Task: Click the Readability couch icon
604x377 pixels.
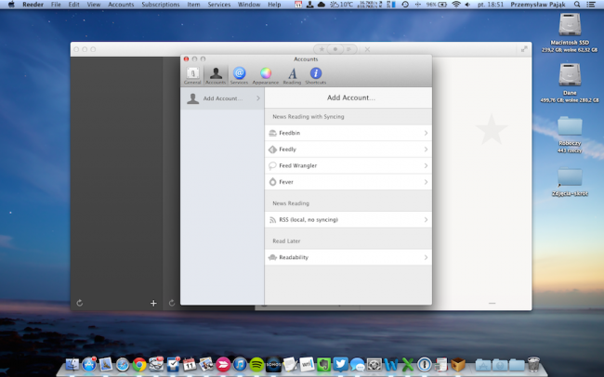Action: click(x=272, y=257)
